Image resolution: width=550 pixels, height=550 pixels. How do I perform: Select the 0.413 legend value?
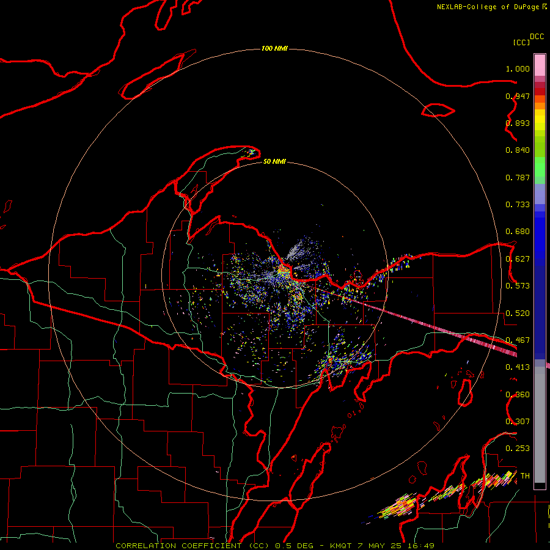[518, 367]
